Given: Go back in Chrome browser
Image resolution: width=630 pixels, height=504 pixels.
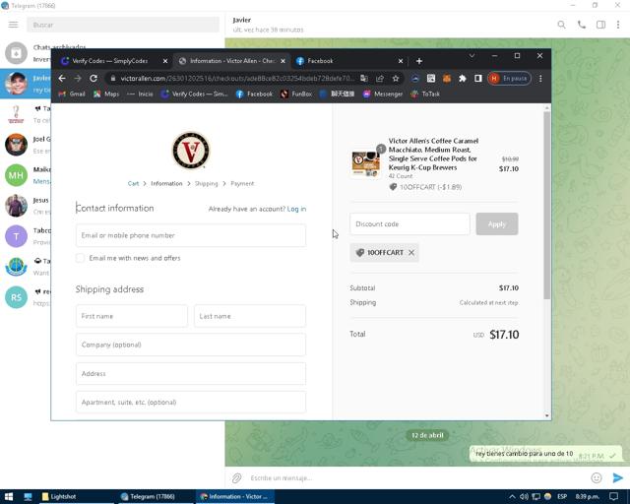Looking at the screenshot, I should click(x=62, y=79).
